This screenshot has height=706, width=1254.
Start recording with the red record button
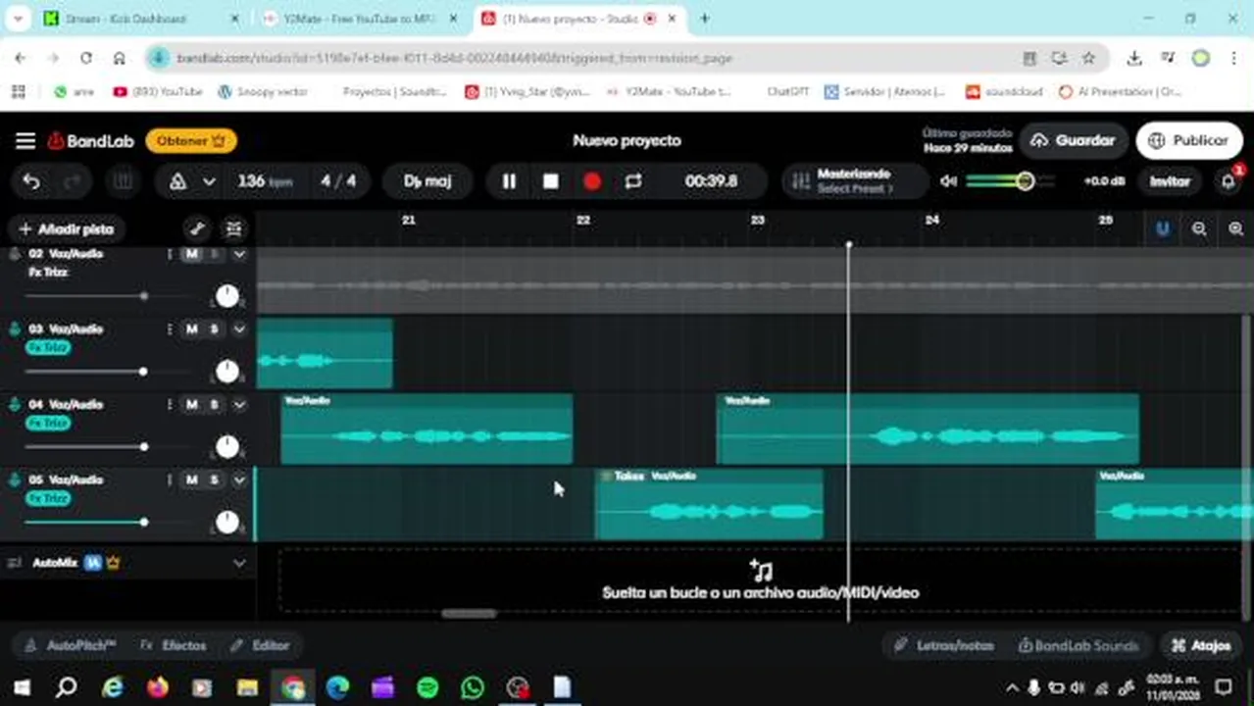click(592, 181)
